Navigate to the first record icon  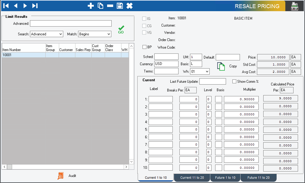5,5
